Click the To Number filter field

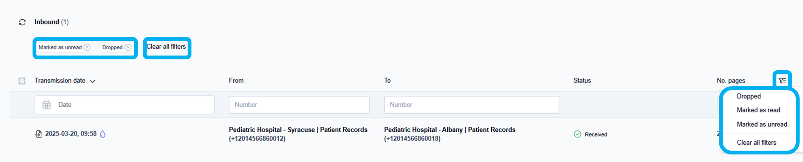[x=471, y=105]
